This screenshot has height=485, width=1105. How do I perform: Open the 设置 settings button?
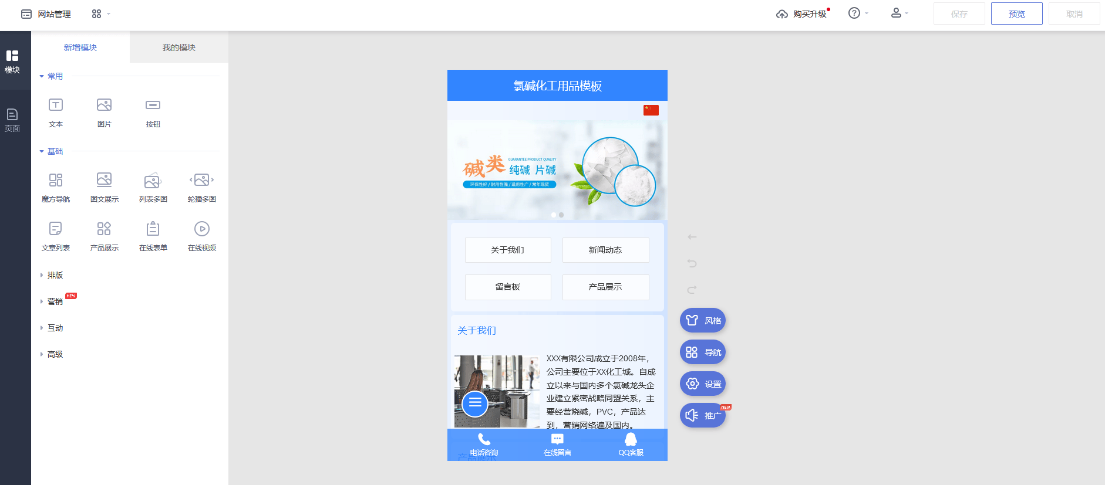[x=703, y=384]
